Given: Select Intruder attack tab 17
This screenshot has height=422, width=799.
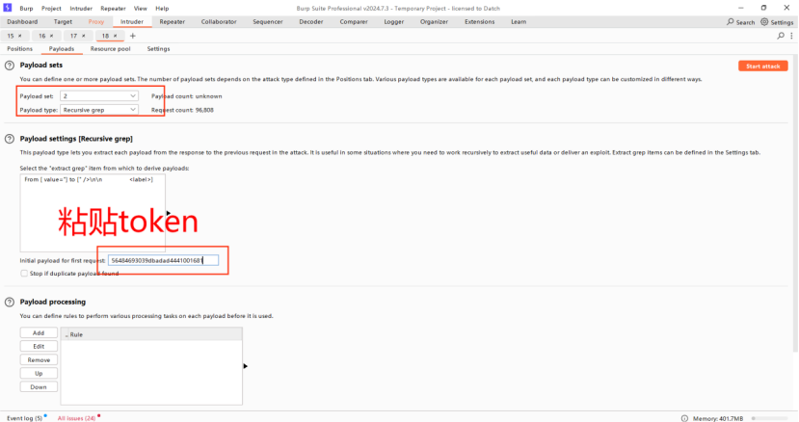Looking at the screenshot, I should click(74, 36).
